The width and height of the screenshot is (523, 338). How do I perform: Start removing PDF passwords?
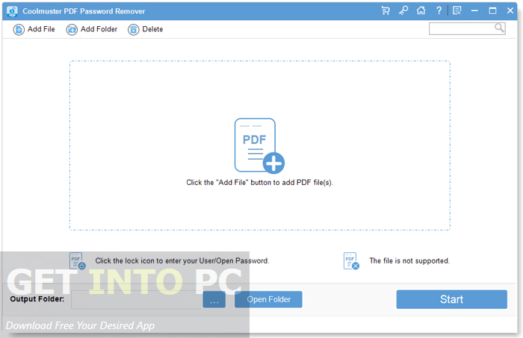click(451, 299)
